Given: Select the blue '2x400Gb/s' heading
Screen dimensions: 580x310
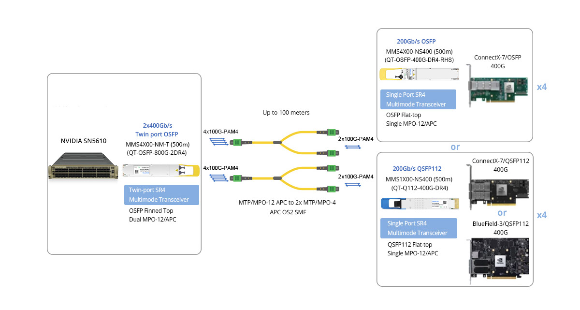Looking at the screenshot, I should (157, 125).
